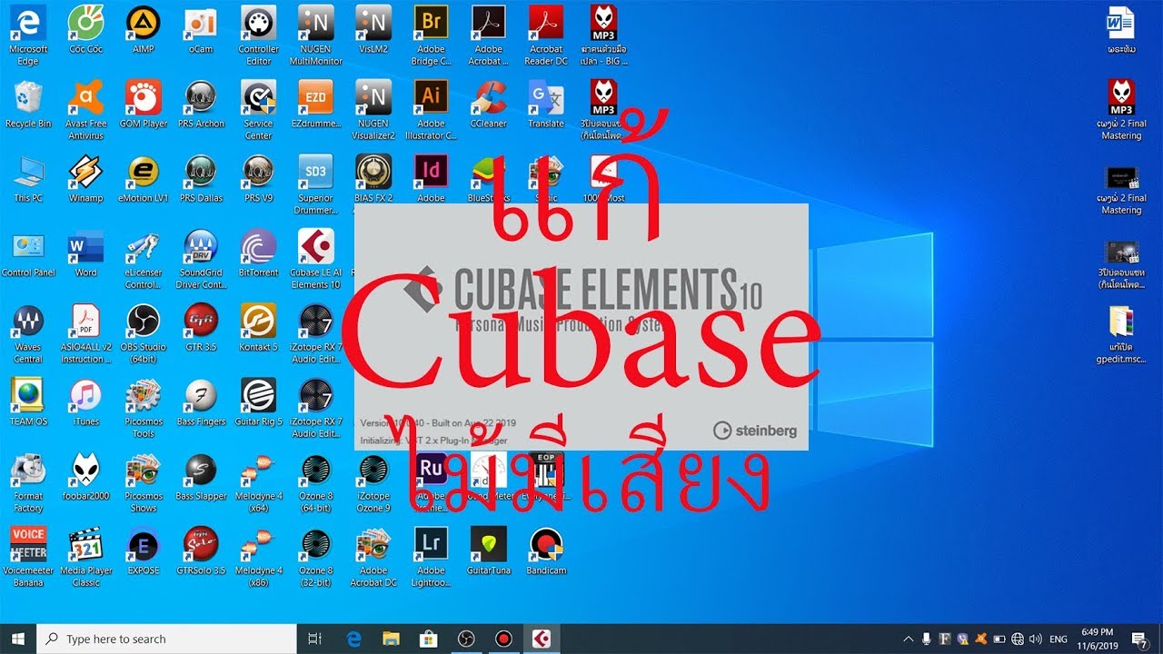Open the Bass Slapper shortcut
The width and height of the screenshot is (1163, 654).
[x=201, y=475]
